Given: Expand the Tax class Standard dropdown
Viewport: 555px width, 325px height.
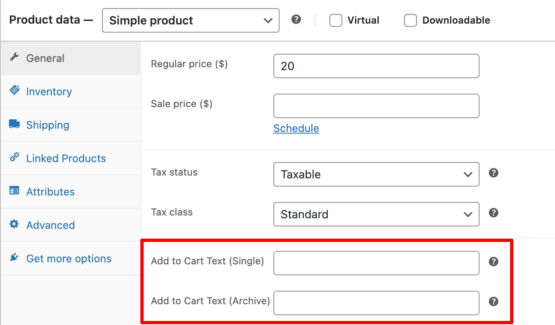Looking at the screenshot, I should point(376,214).
